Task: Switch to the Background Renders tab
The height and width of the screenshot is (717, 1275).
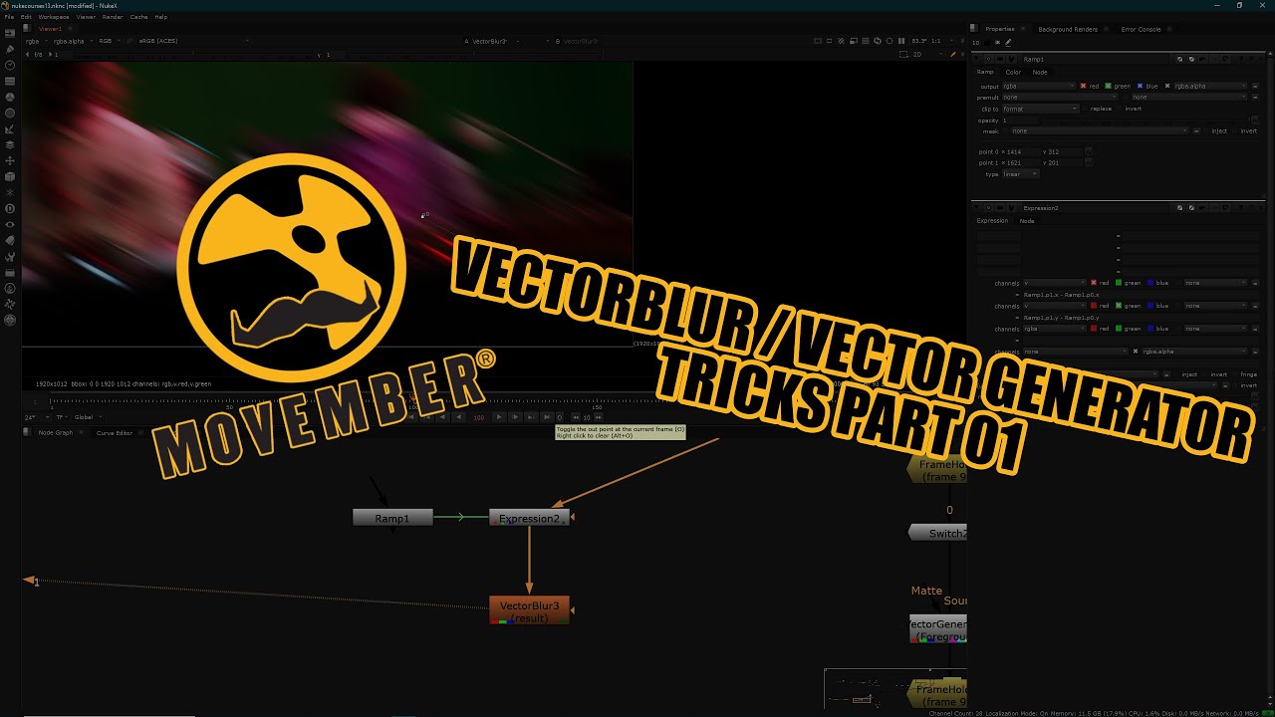Action: click(1067, 29)
